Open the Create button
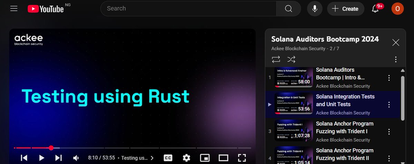The width and height of the screenshot is (414, 164). [x=345, y=9]
